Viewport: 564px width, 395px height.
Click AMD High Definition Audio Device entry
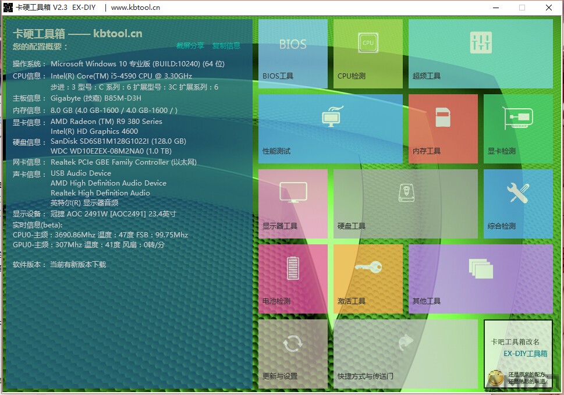pos(108,183)
